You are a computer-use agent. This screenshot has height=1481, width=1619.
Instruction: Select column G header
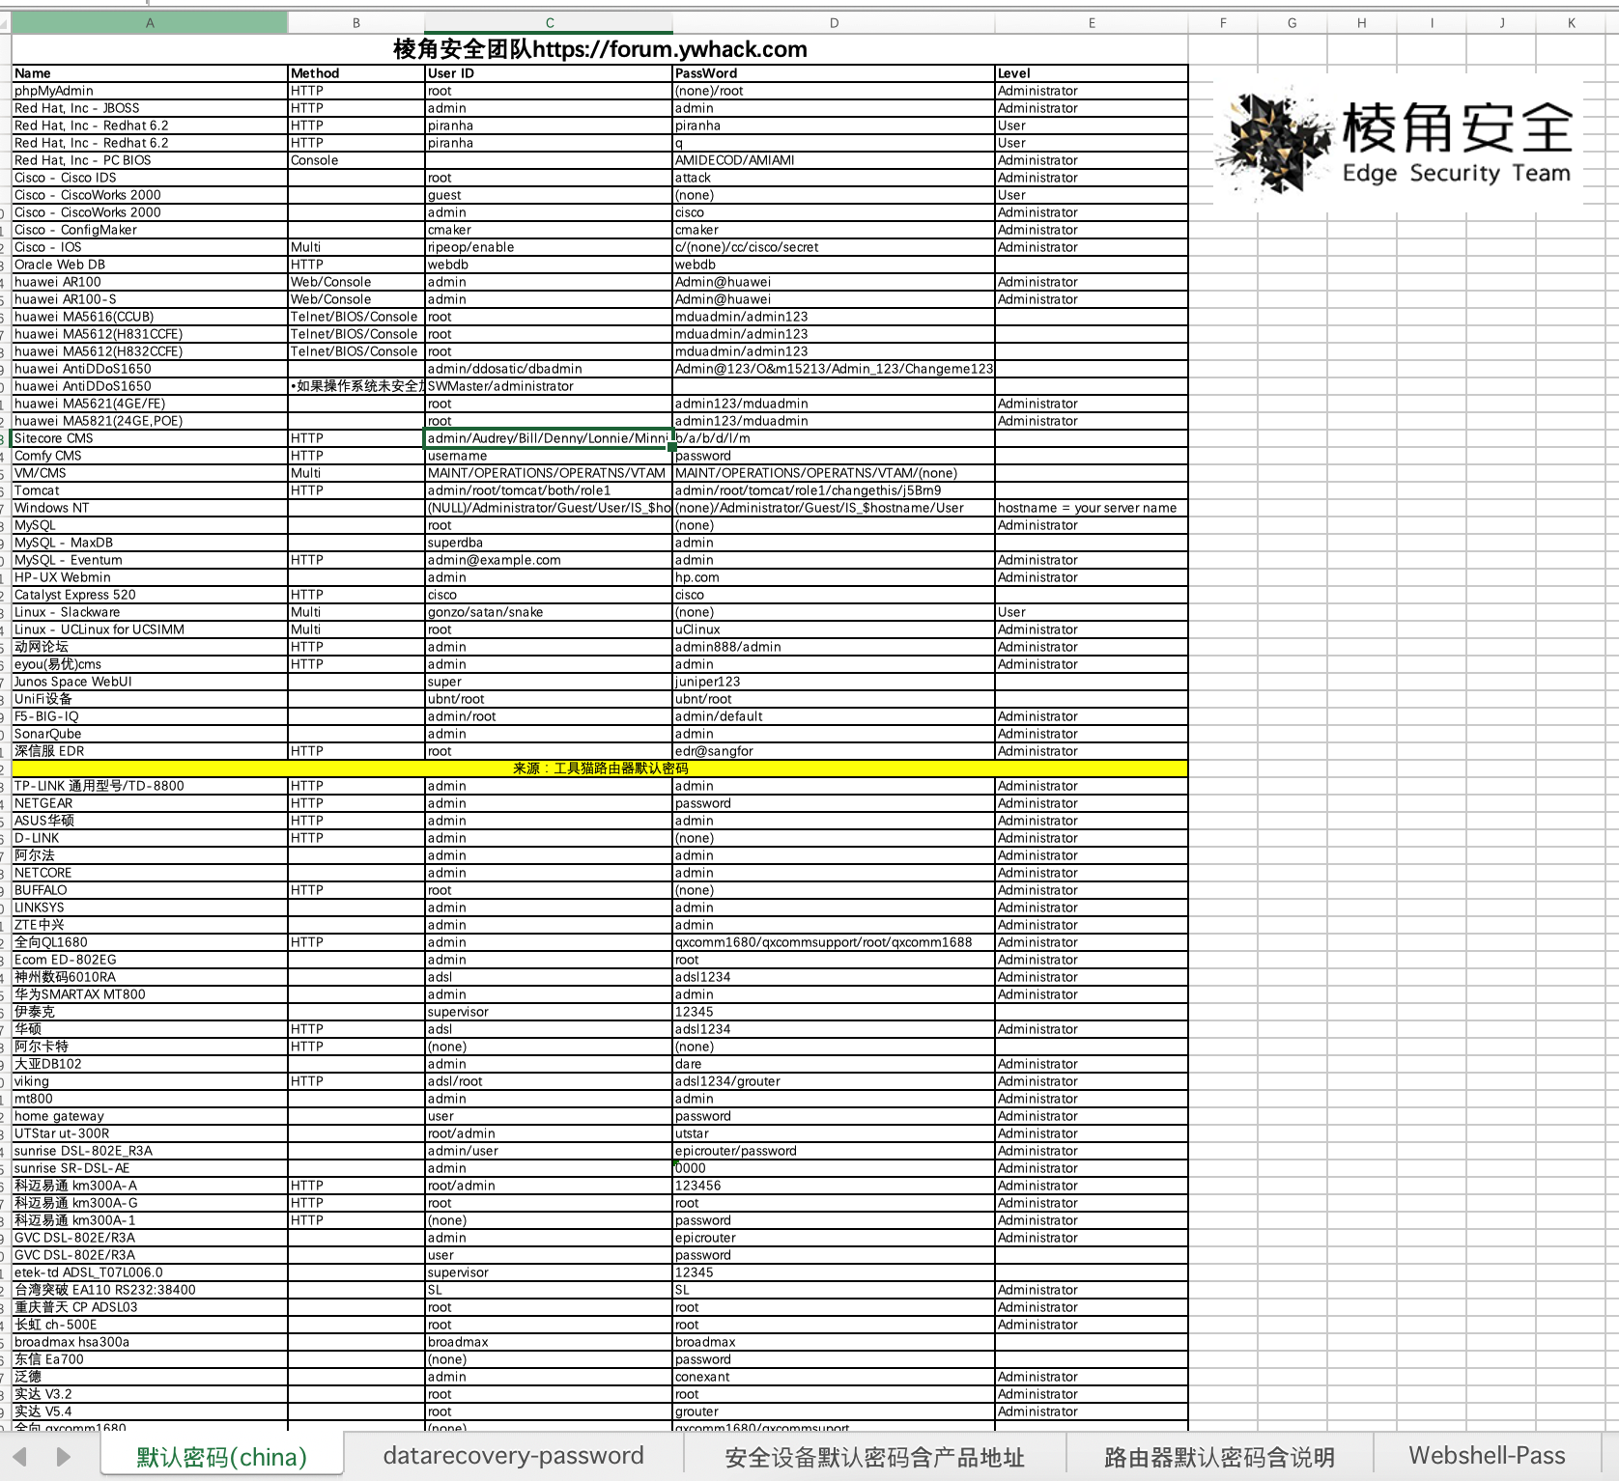(x=1292, y=23)
